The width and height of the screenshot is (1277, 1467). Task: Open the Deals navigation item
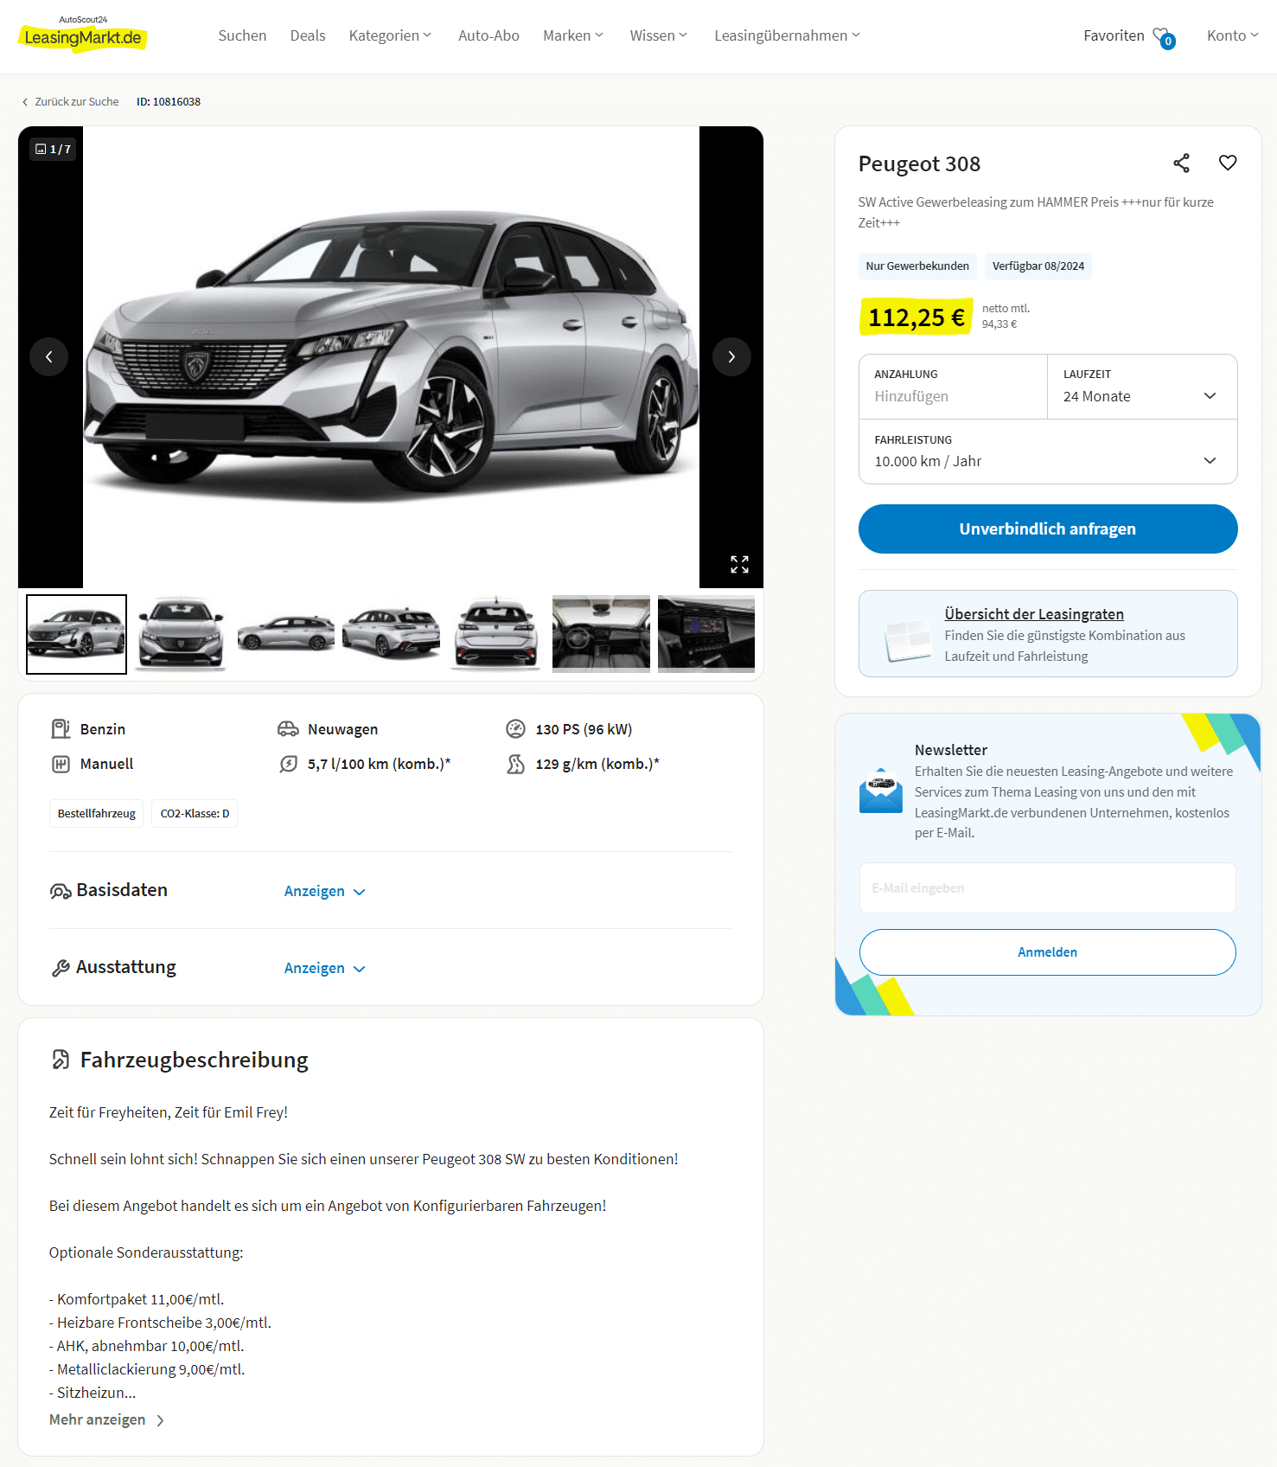pyautogui.click(x=308, y=35)
